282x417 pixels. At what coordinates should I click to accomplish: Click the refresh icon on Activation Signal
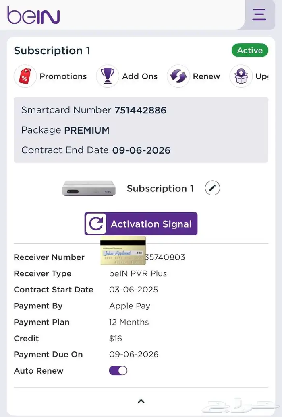click(x=96, y=224)
